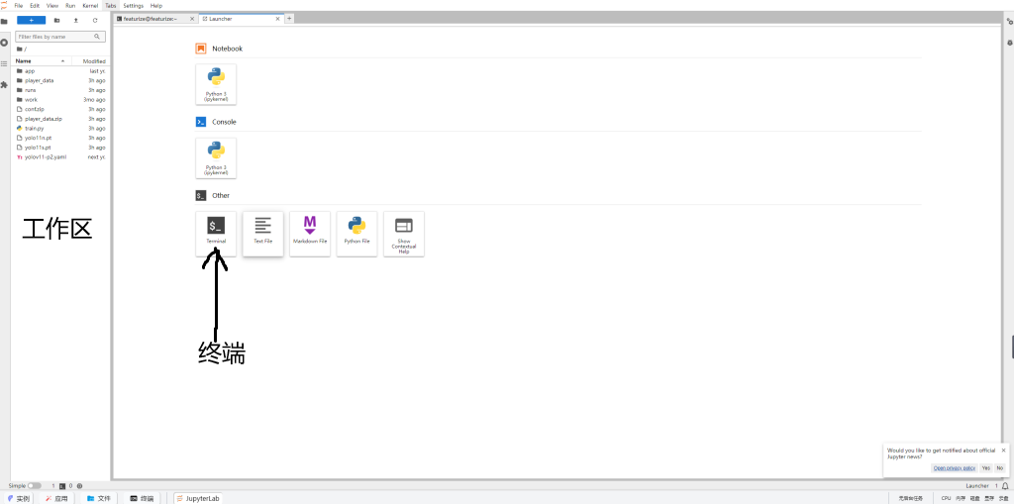Select train.py in file list

(34, 129)
